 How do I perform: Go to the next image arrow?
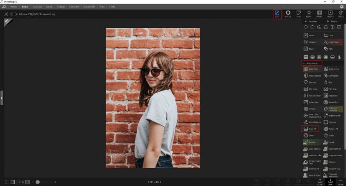[x=16, y=14]
